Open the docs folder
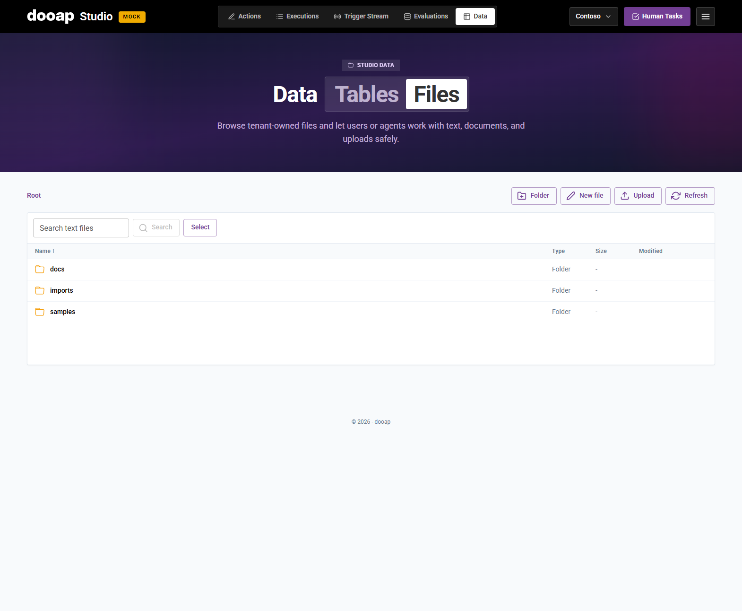Viewport: 742px width, 611px height. [57, 269]
